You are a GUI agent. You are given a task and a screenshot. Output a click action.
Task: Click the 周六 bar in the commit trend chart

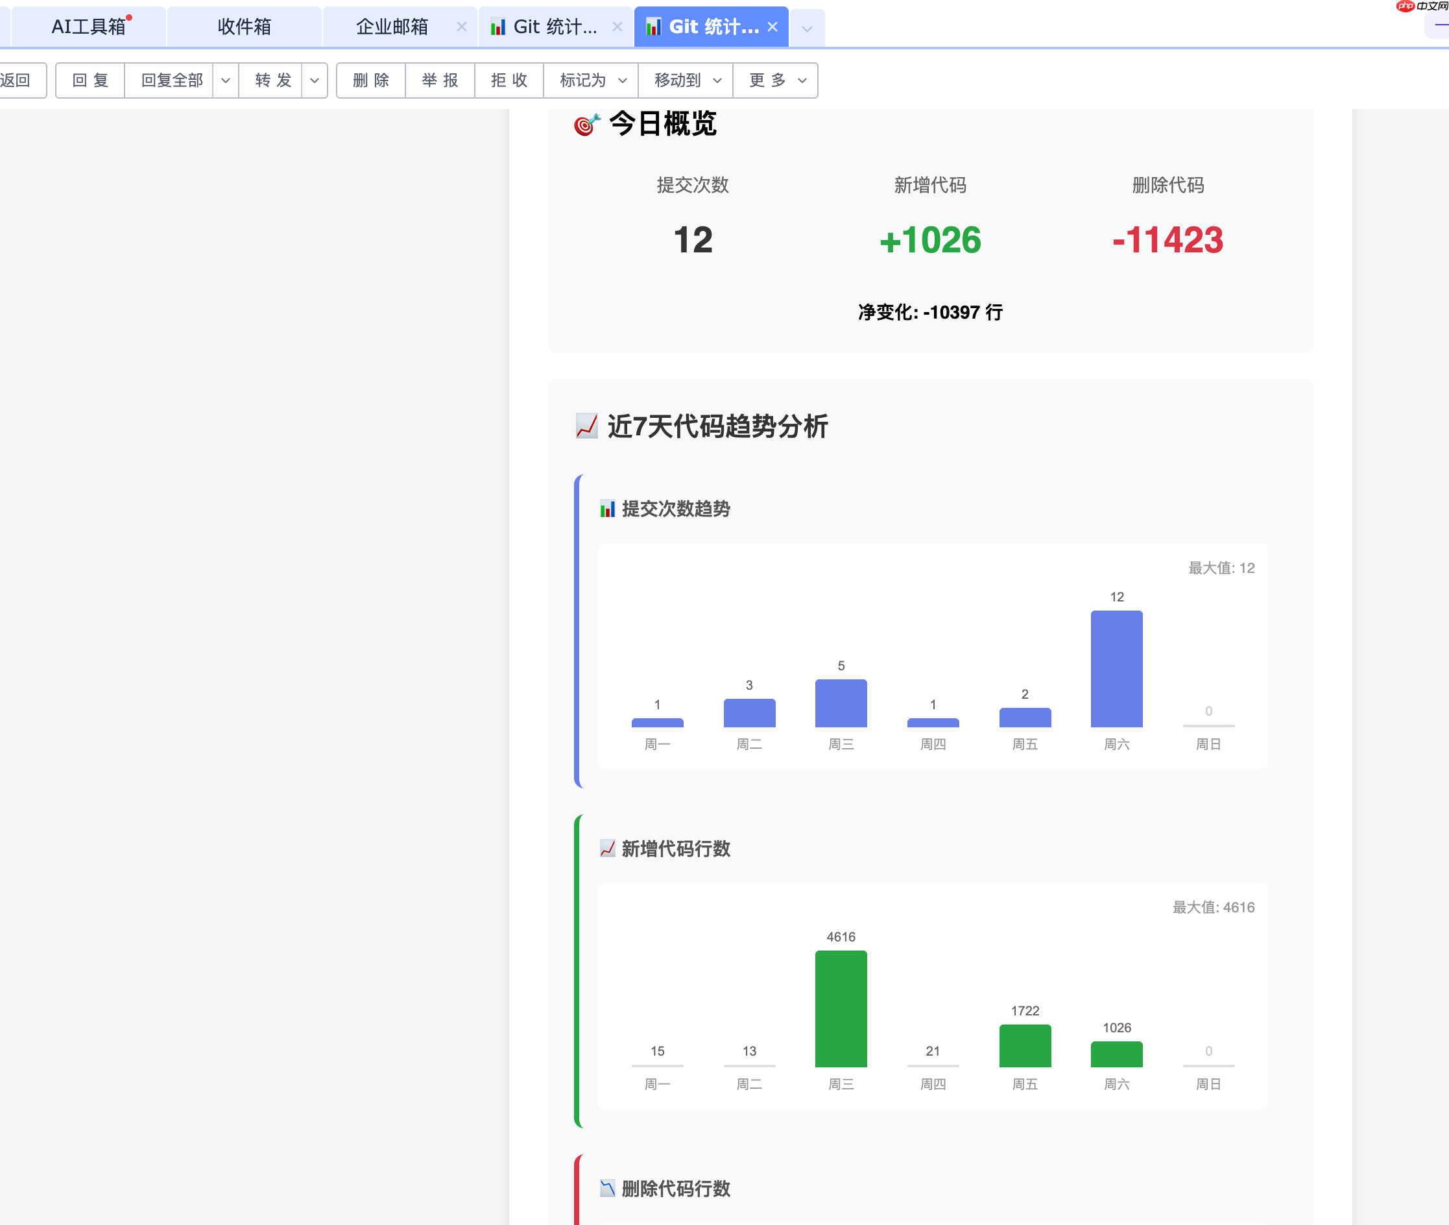click(x=1116, y=666)
